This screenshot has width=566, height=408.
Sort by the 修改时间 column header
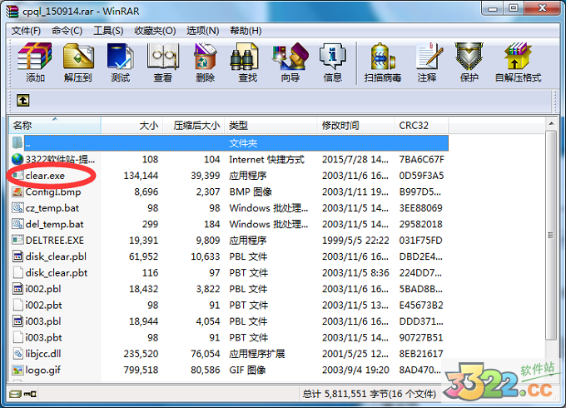pyautogui.click(x=355, y=125)
